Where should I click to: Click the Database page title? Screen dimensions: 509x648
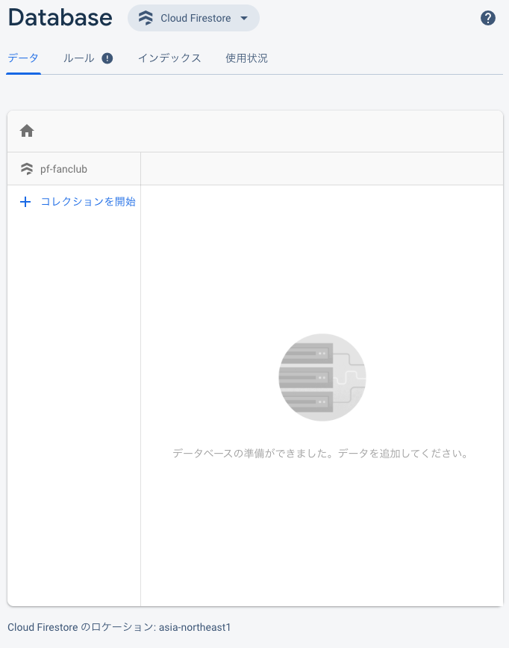(x=60, y=17)
